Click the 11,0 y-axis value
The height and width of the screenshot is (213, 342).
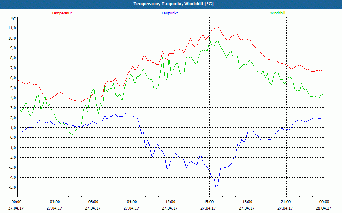click(12, 28)
